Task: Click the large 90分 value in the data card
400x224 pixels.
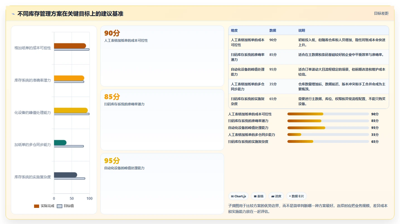Action: [112, 33]
